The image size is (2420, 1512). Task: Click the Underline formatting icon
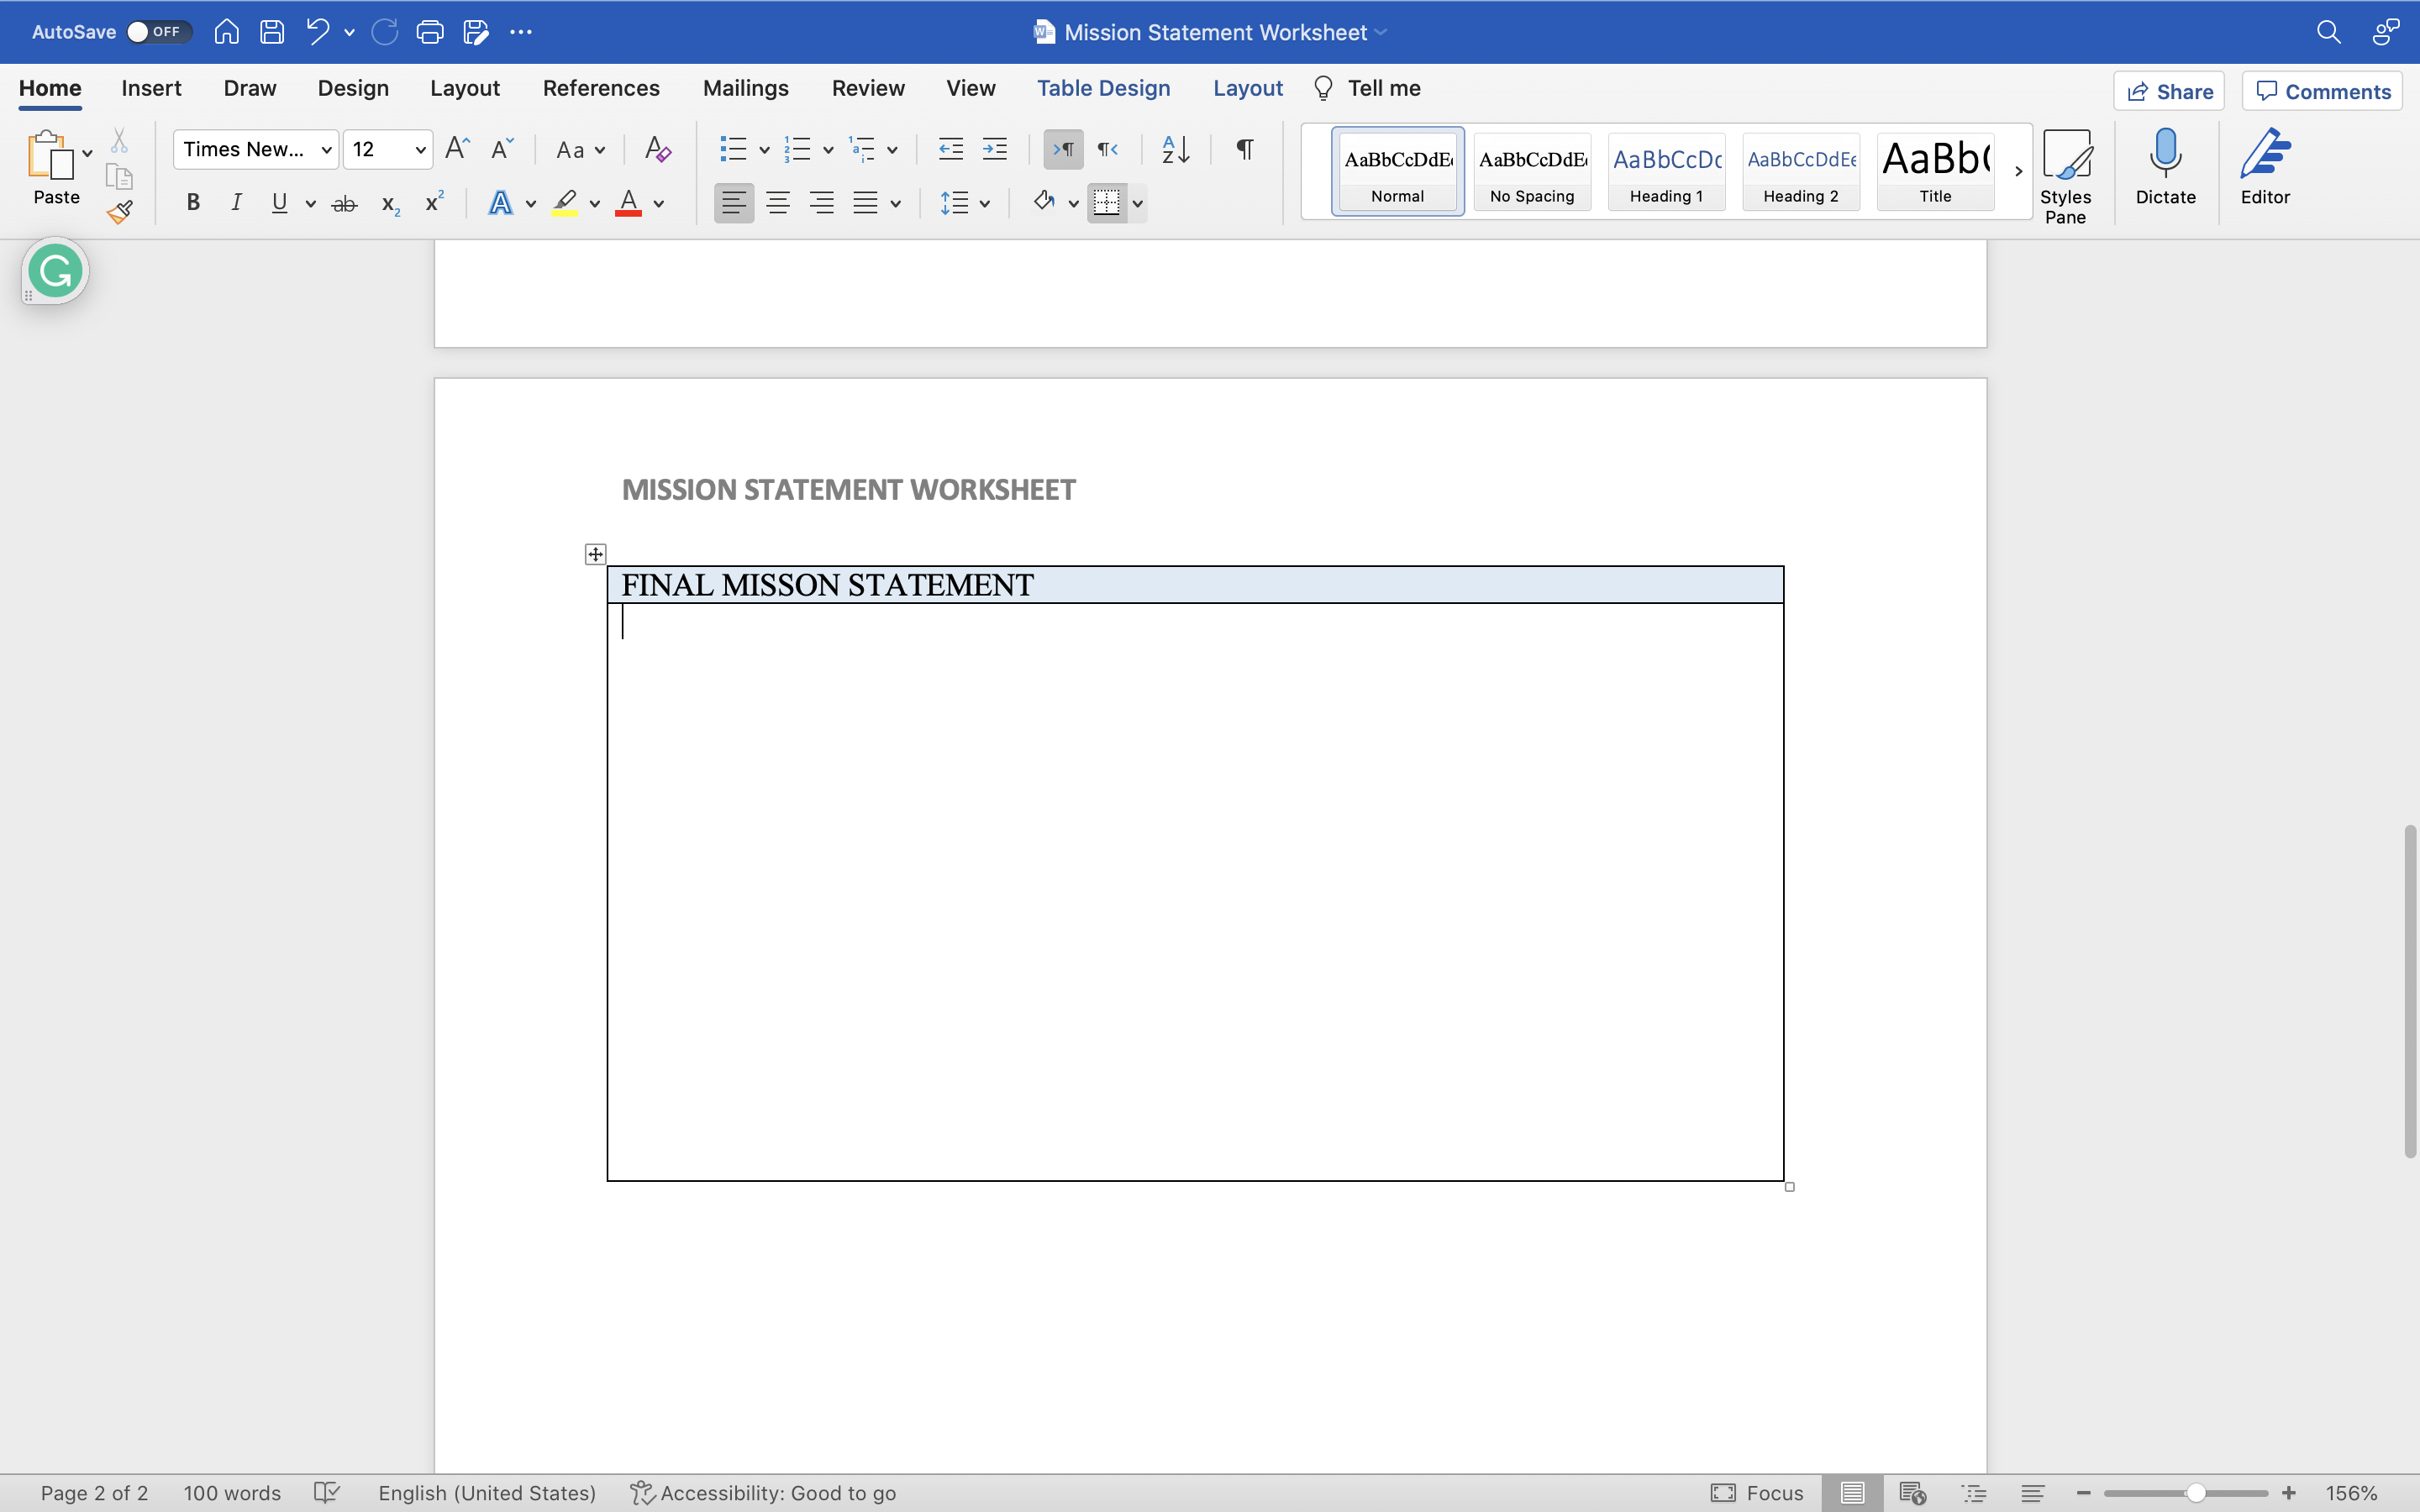click(279, 206)
